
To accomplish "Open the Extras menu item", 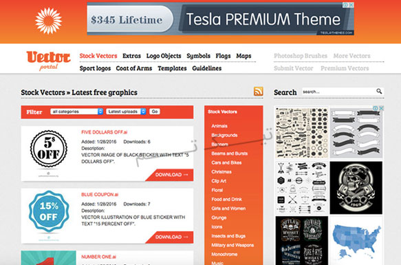I will tap(131, 56).
